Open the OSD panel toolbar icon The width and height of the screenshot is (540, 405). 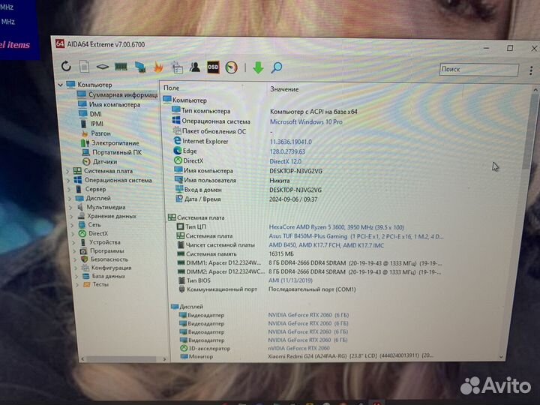pyautogui.click(x=213, y=67)
